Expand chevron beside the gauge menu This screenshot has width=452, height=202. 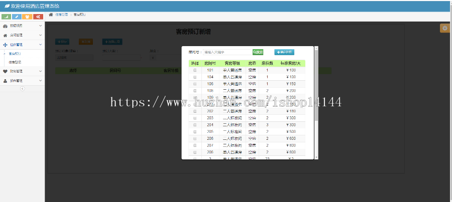[x=40, y=26]
